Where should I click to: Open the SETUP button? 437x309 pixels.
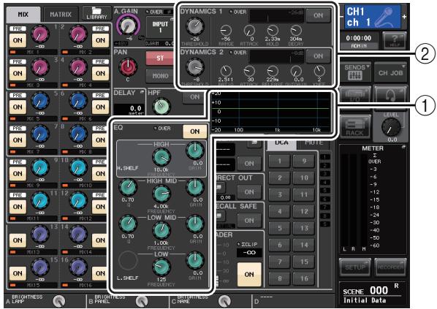[x=355, y=267]
